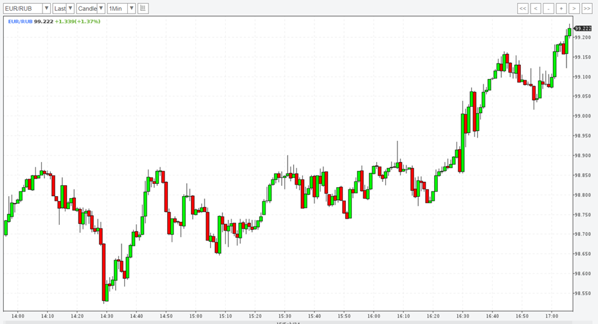Click the 99.200 price axis label
Image resolution: width=598 pixels, height=324 pixels.
pyautogui.click(x=583, y=37)
